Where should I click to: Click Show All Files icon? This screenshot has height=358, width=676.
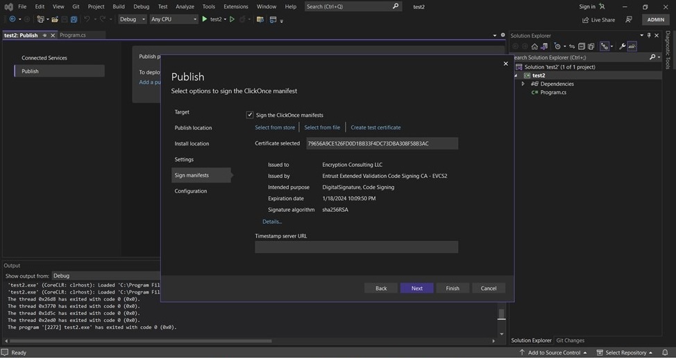(x=591, y=46)
